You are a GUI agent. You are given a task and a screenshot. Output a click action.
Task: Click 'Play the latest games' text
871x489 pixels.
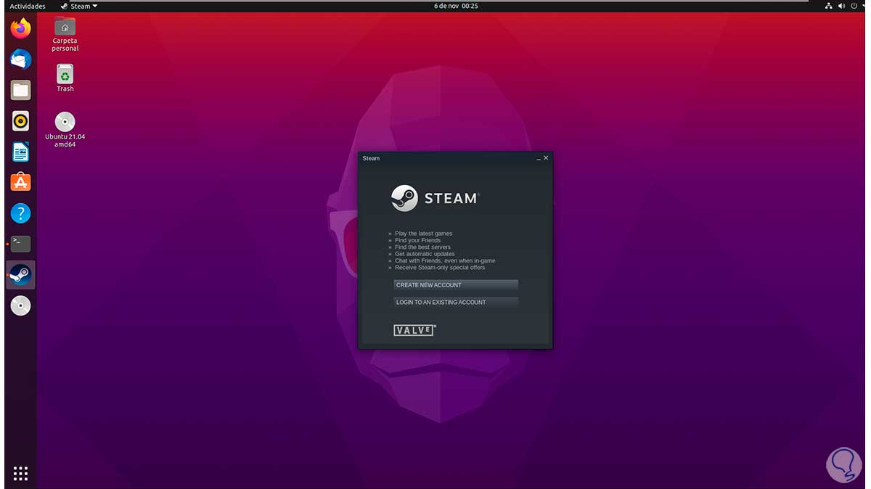coord(423,234)
